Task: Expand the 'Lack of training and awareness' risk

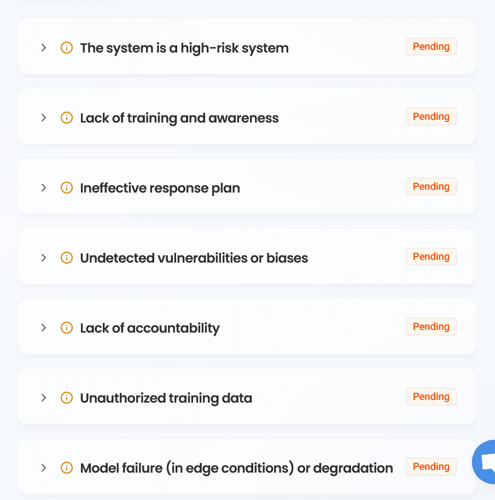Action: [44, 118]
